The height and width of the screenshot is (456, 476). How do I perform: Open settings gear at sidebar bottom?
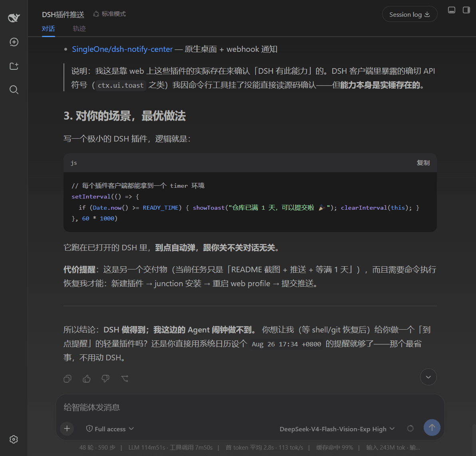click(x=14, y=439)
